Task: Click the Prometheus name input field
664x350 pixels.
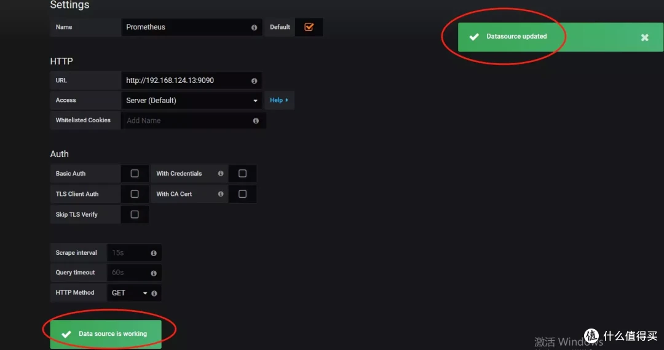Action: coord(184,27)
